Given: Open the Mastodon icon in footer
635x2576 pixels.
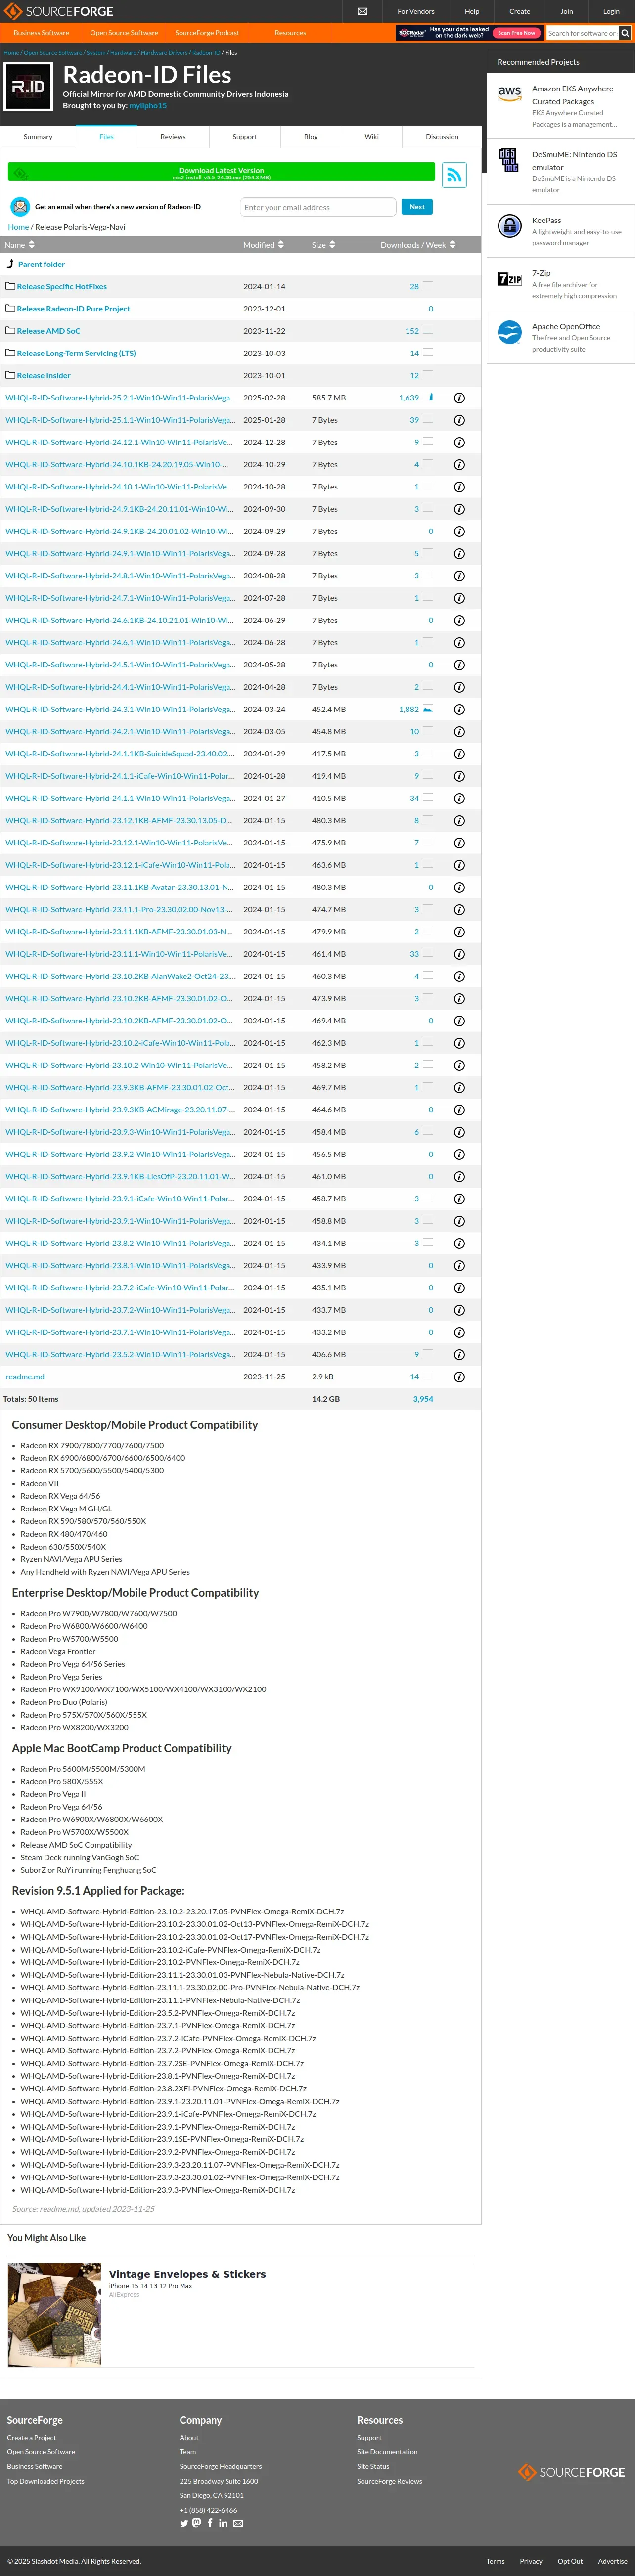Looking at the screenshot, I should click(197, 2523).
